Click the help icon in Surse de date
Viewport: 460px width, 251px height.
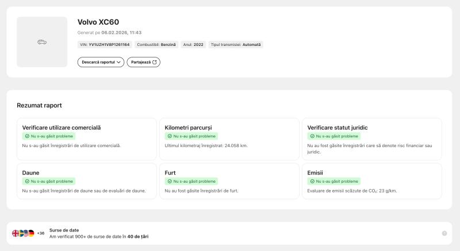pos(444,233)
